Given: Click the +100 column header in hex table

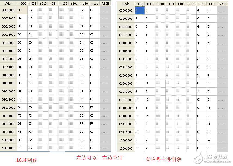Looking at the screenshot, I should [x=64, y=4].
